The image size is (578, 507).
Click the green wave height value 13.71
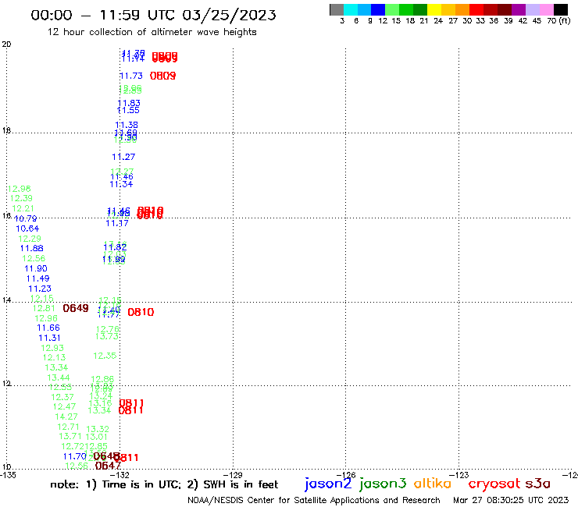tap(70, 436)
